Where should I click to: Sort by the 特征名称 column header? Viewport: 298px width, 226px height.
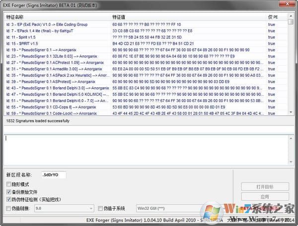58,17
